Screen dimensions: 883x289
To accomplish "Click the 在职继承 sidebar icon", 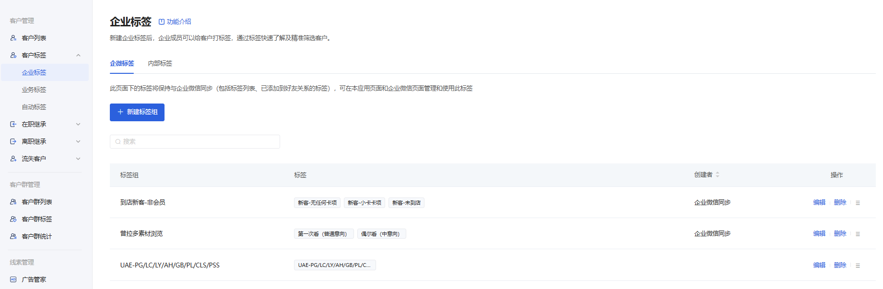I will click(13, 124).
